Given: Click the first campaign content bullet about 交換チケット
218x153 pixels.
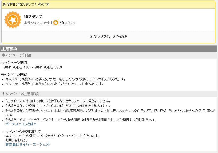Looking at the screenshot, I should coord(65,79).
